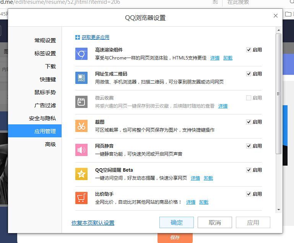Open 详情 link for 微云收藏
The image size is (294, 243).
(223, 106)
